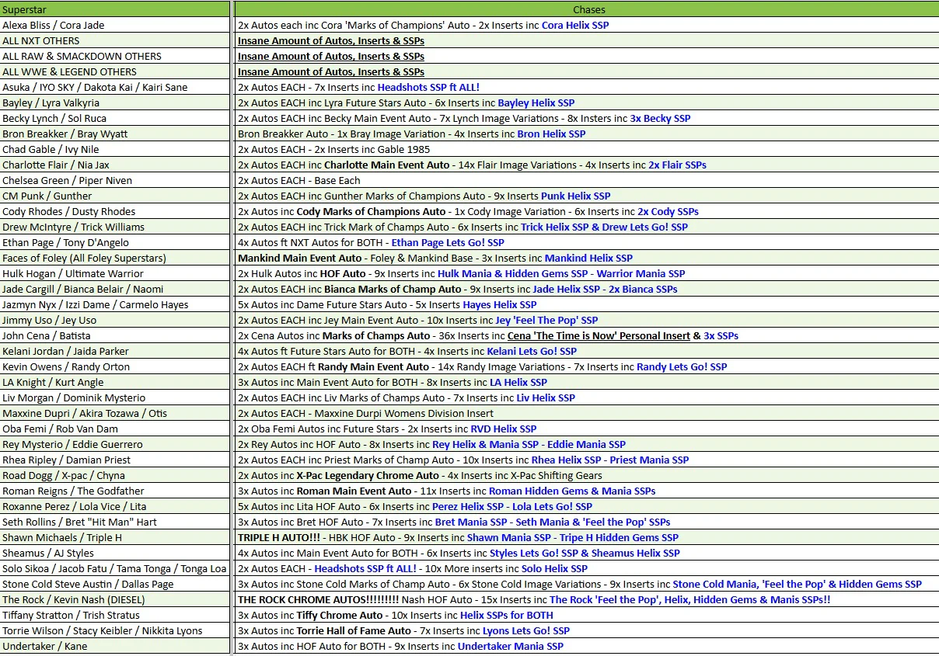Select the Kelani Jordan / Jaida Parker cell
Screen dimensions: 939x656
coord(115,351)
